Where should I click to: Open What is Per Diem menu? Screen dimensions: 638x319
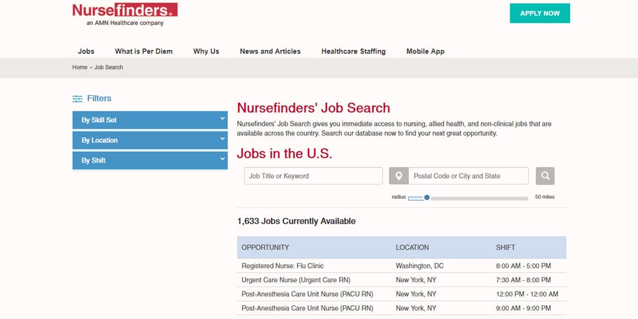click(x=143, y=51)
